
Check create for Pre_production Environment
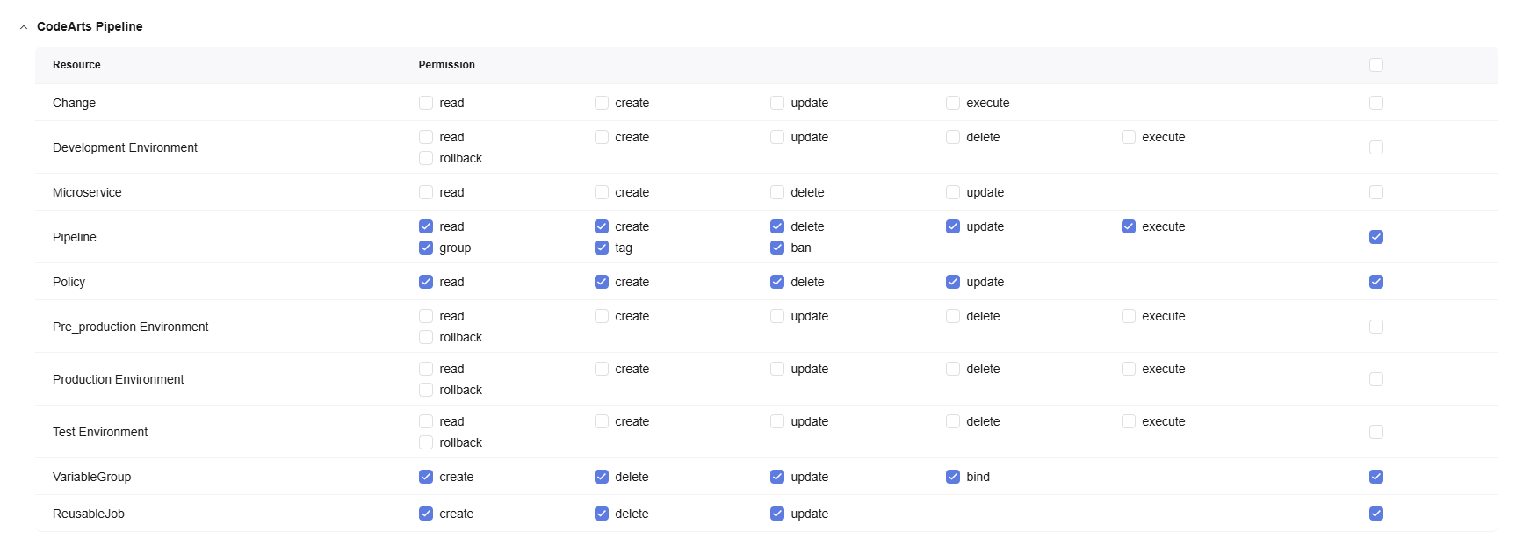pyautogui.click(x=602, y=316)
